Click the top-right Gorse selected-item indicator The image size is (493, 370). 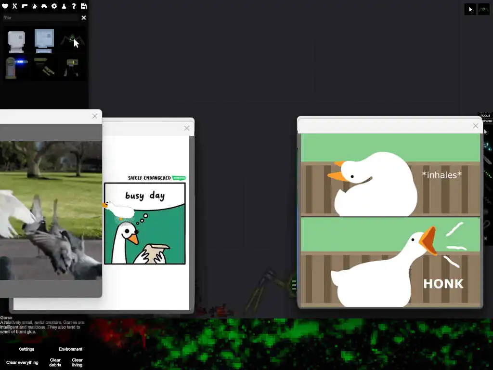[484, 10]
